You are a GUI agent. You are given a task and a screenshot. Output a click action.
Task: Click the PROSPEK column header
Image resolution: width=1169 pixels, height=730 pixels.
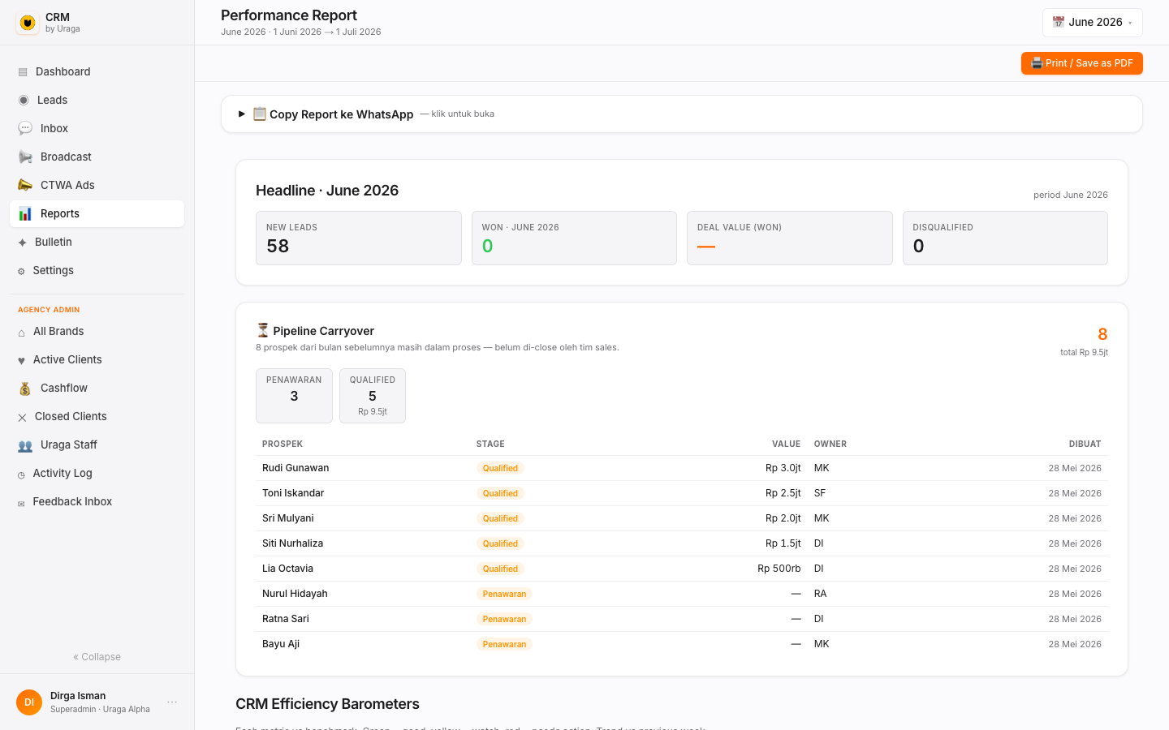tap(283, 444)
